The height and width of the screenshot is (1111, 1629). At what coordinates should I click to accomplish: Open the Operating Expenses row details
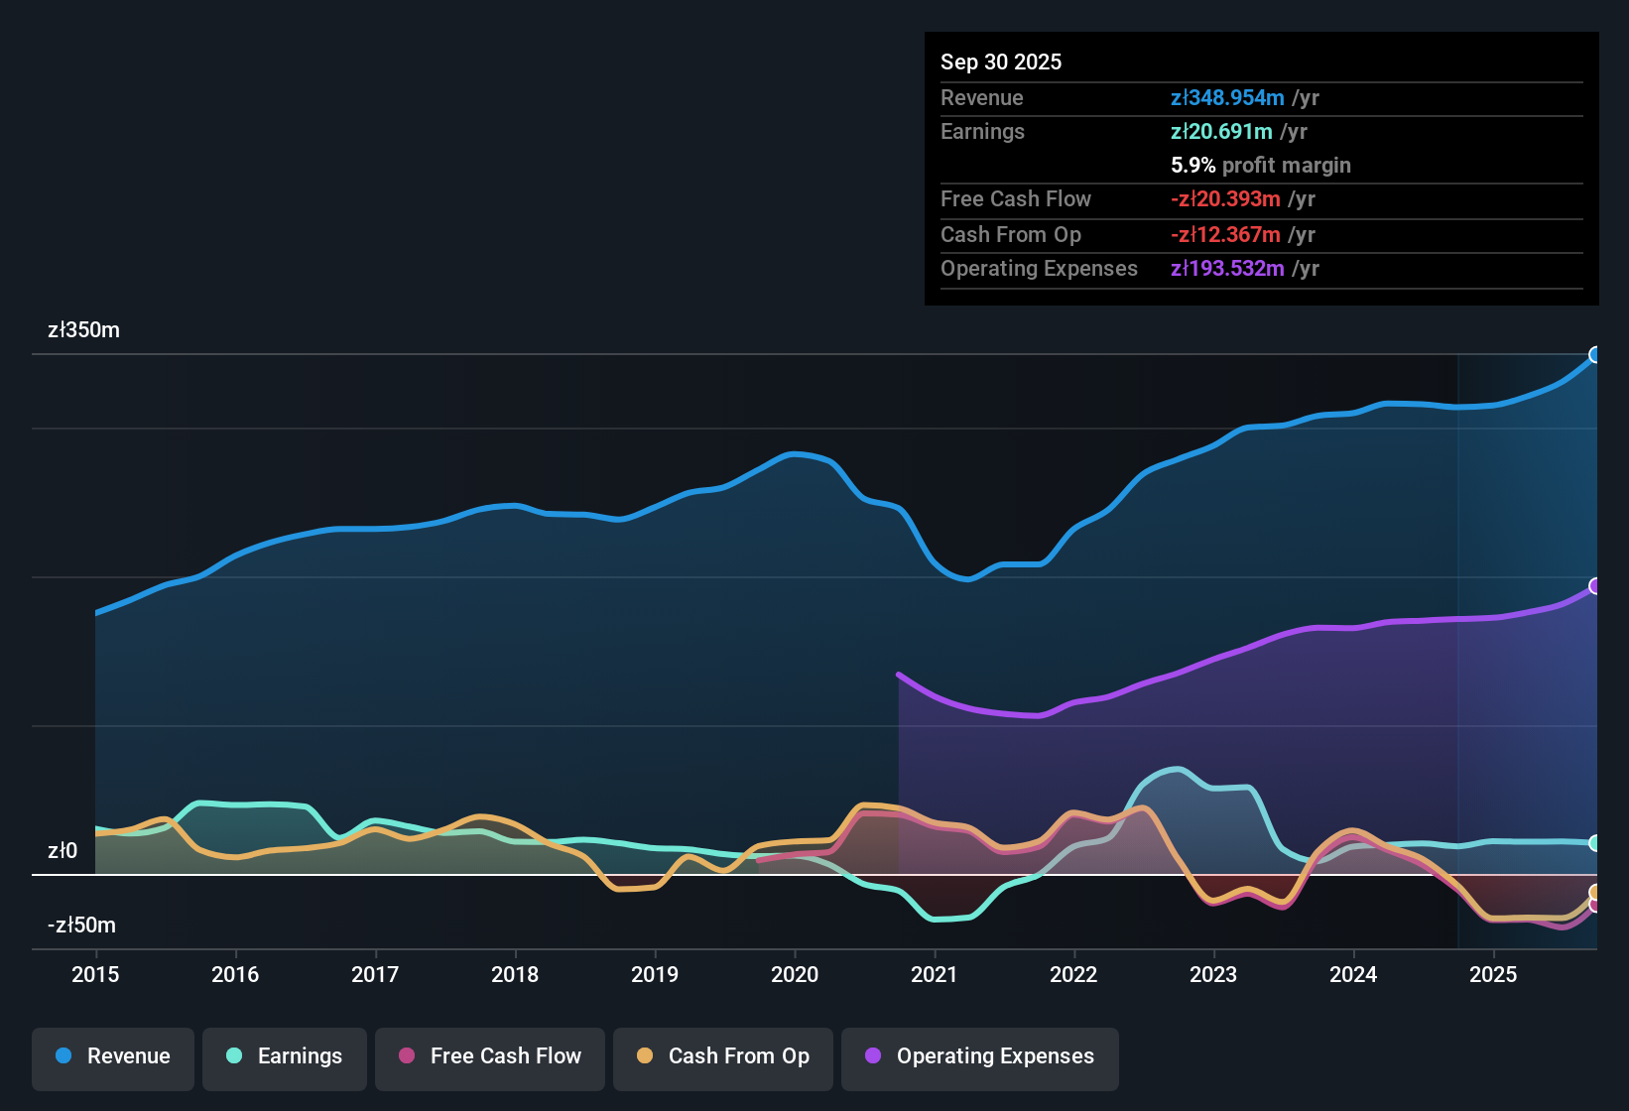[1040, 269]
